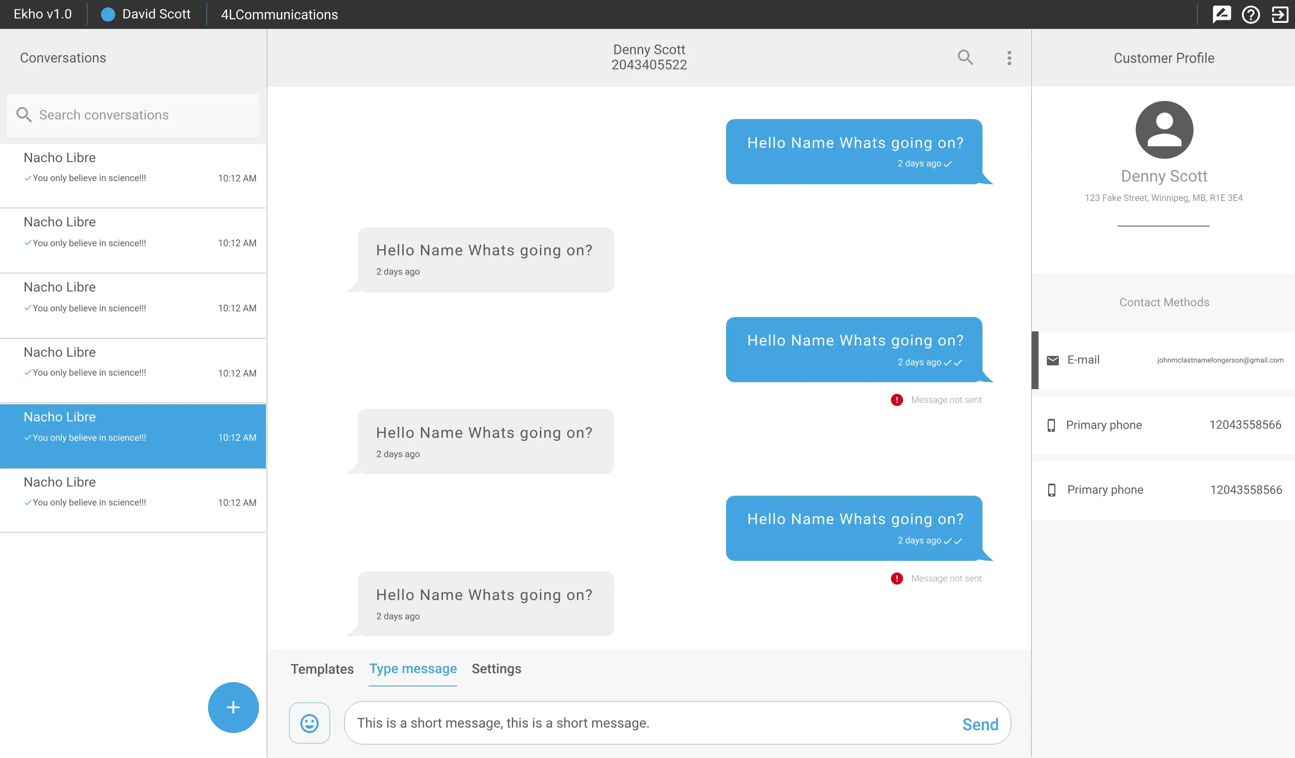Click the Conversations heading
The width and height of the screenshot is (1295, 758).
click(63, 57)
